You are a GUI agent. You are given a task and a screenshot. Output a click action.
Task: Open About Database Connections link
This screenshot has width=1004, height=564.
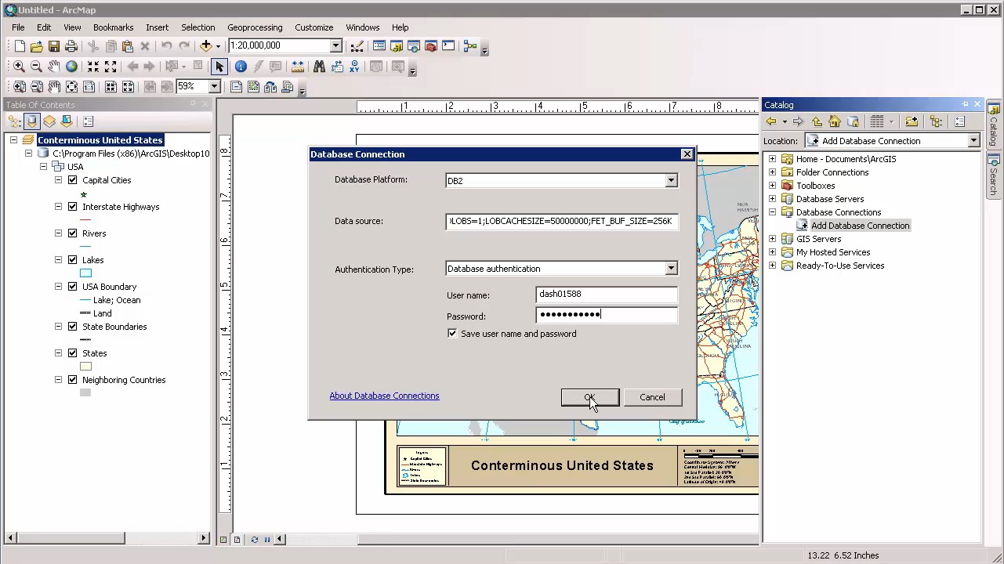(384, 396)
